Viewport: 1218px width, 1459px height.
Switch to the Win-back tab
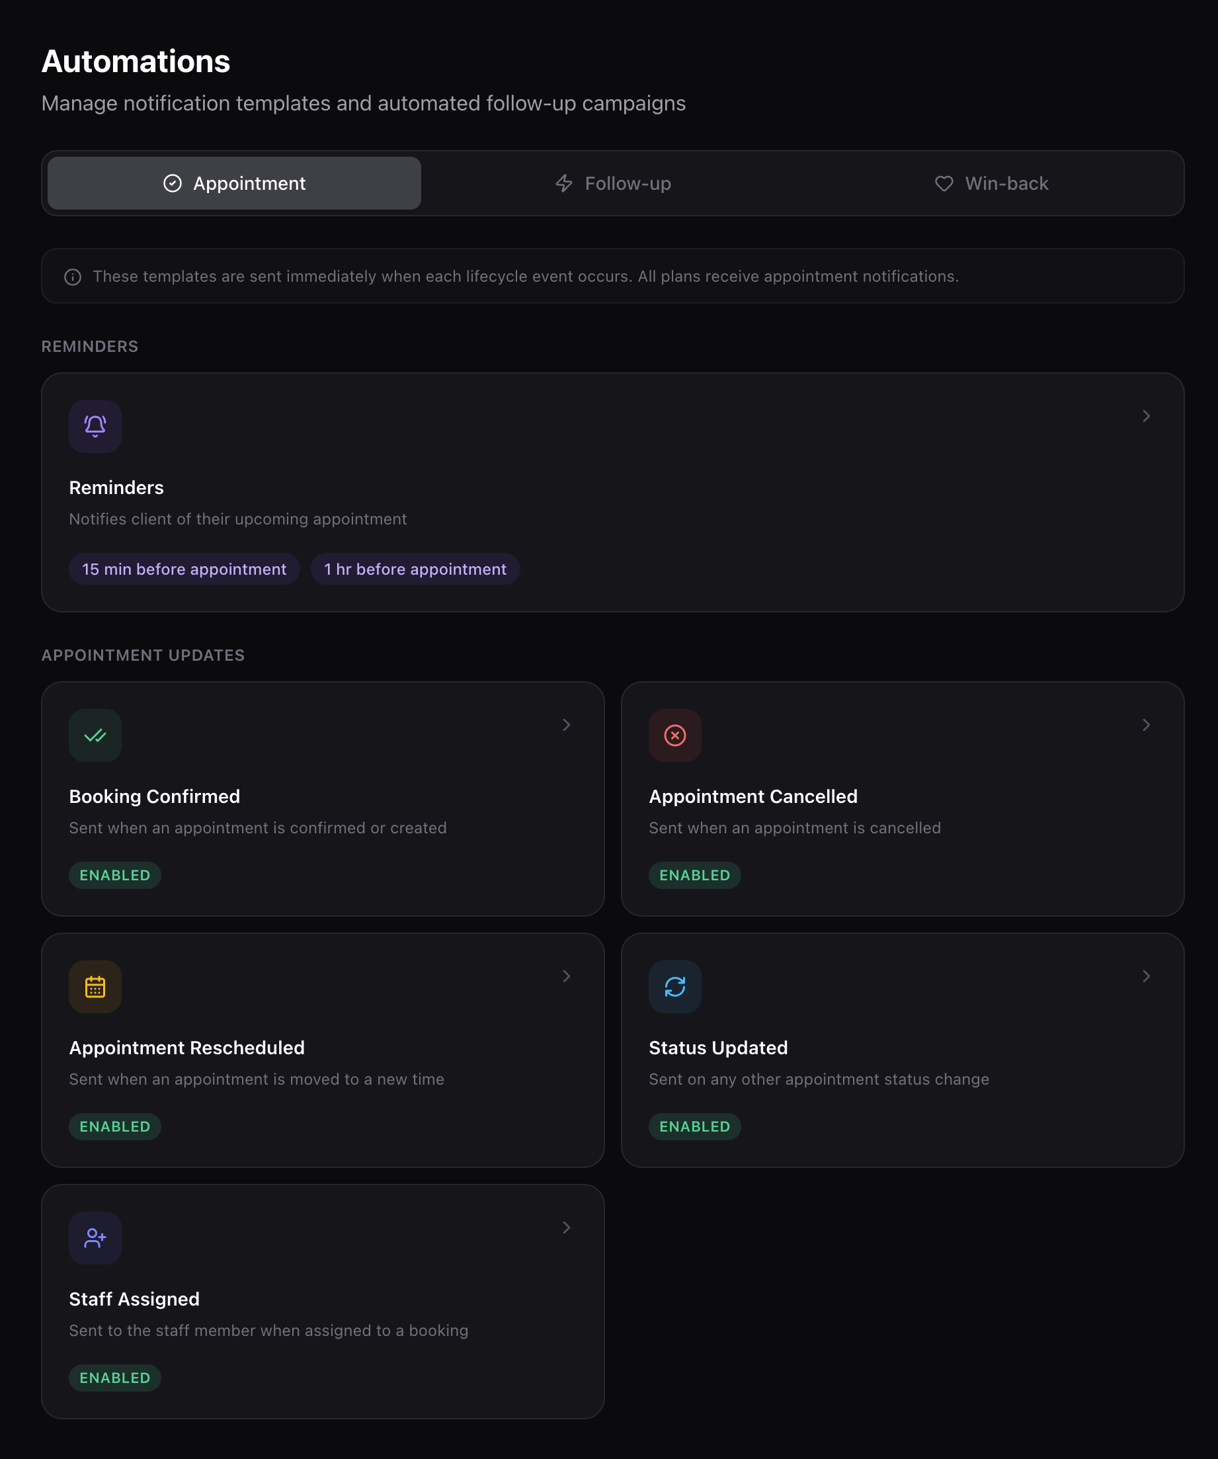991,183
